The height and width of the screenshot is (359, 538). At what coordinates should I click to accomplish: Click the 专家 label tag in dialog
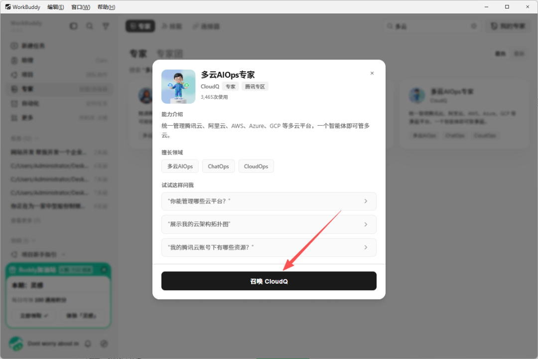tap(230, 87)
